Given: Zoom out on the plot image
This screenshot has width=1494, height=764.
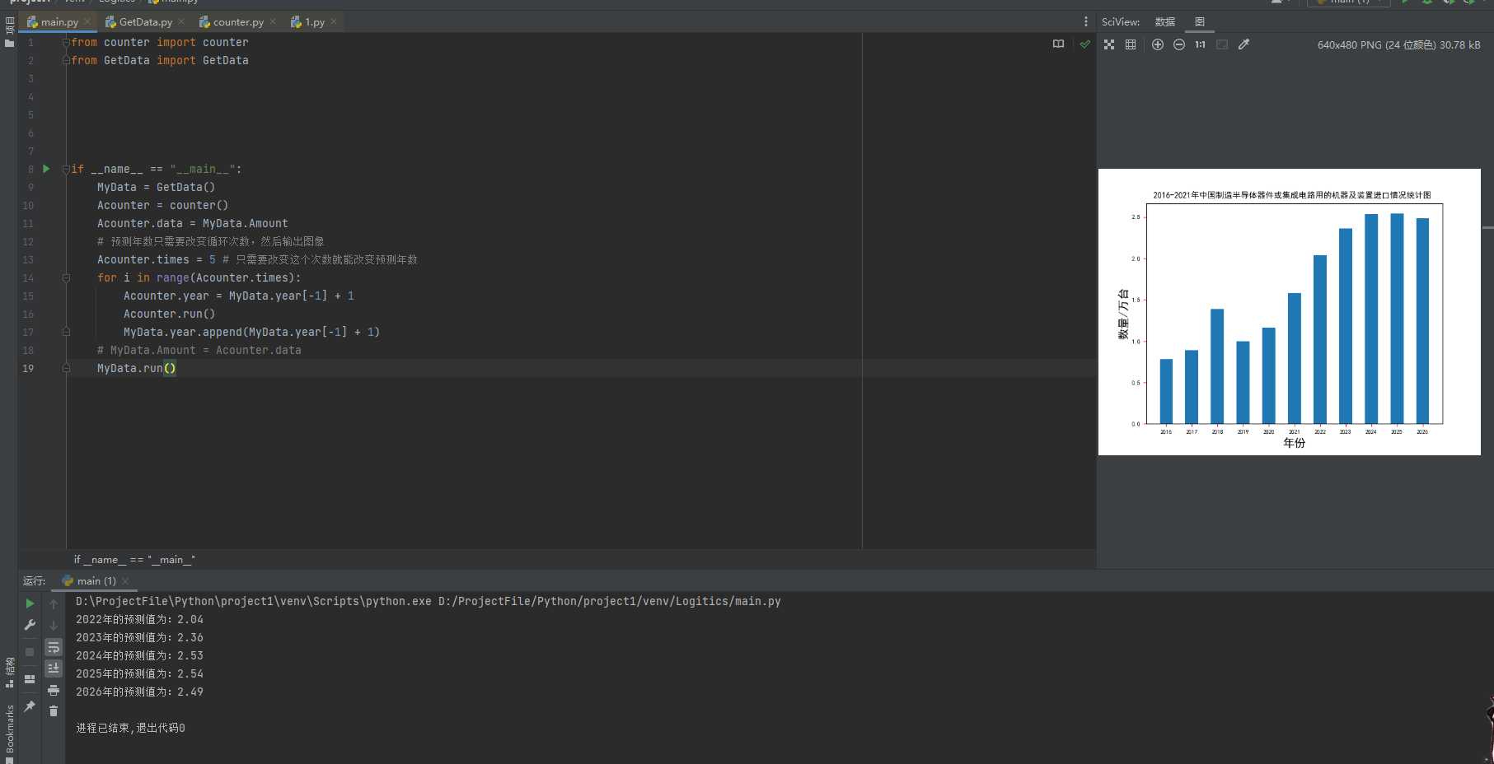Looking at the screenshot, I should pos(1179,44).
